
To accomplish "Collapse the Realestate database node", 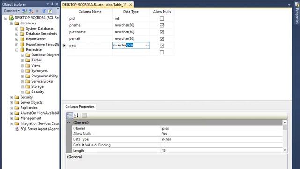I will (x=17, y=50).
